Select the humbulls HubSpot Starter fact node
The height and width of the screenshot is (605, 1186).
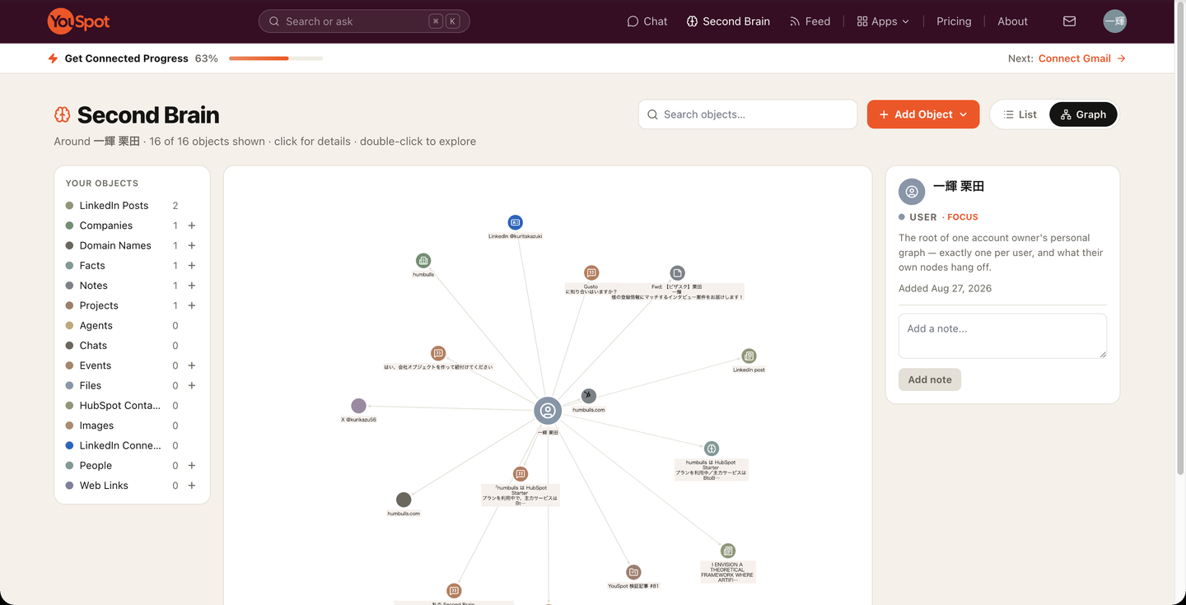point(712,449)
